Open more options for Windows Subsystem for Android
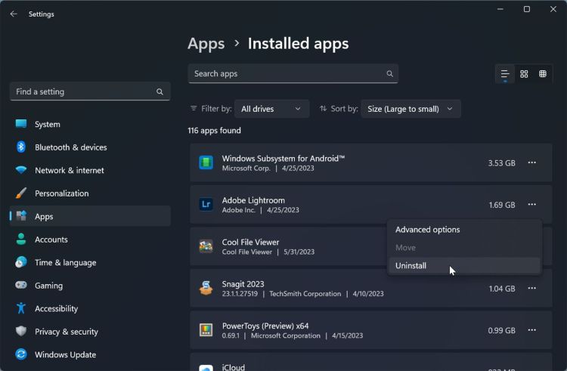The image size is (567, 371). (x=532, y=162)
